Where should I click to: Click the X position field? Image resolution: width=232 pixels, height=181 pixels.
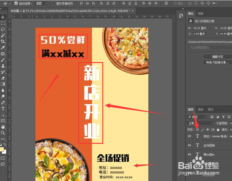pos(199,34)
